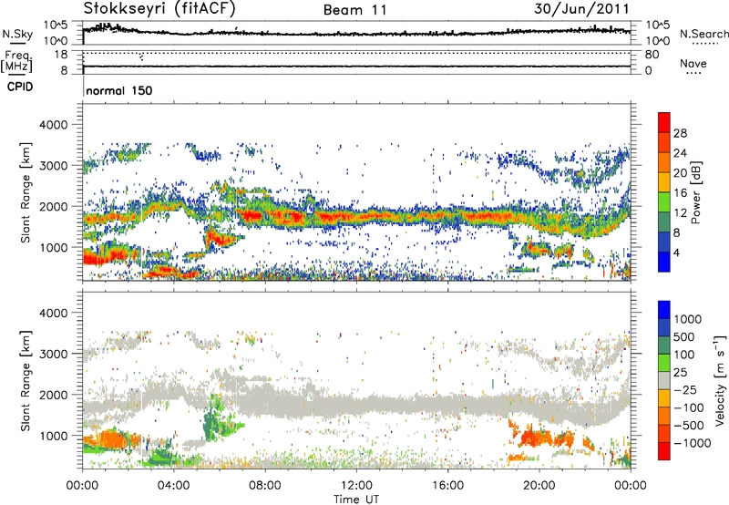This screenshot has width=729, height=505.
Task: Click the '80' Nave axis tick
Action: 652,55
